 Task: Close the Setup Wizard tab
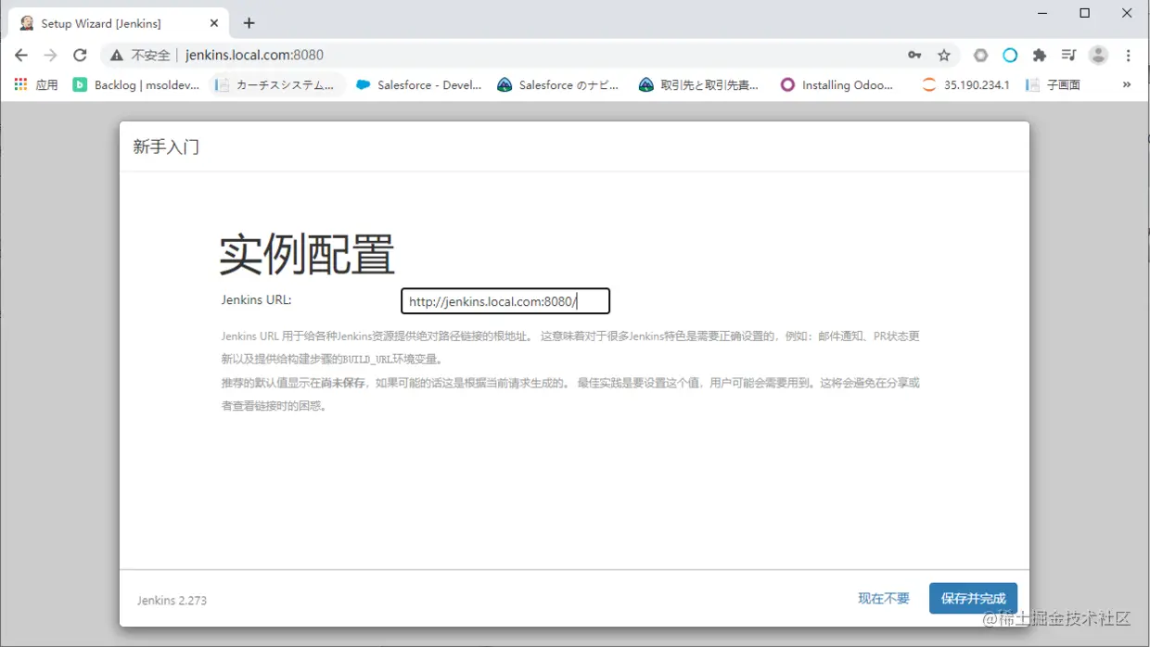pos(215,23)
